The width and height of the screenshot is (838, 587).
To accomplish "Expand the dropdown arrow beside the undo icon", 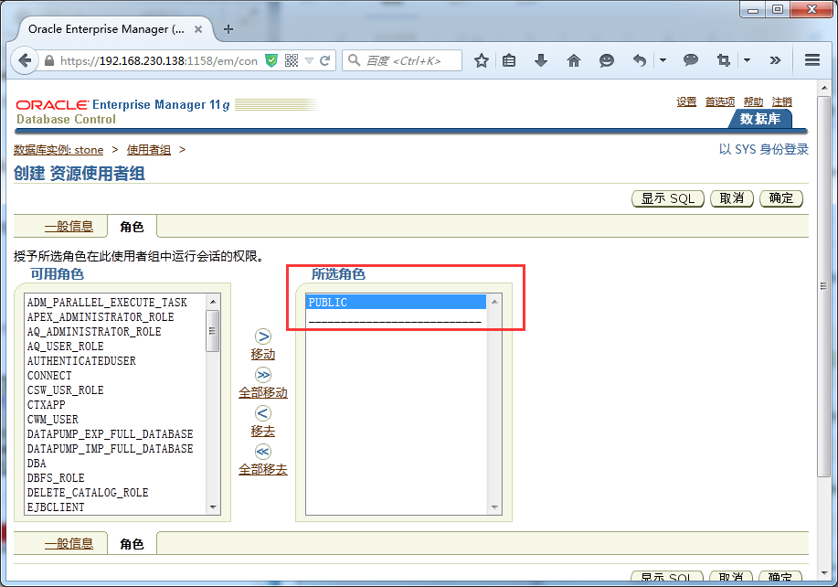I will 663,59.
